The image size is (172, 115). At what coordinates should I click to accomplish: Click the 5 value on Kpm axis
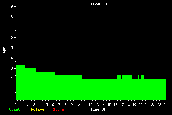pyautogui.click(x=12, y=48)
